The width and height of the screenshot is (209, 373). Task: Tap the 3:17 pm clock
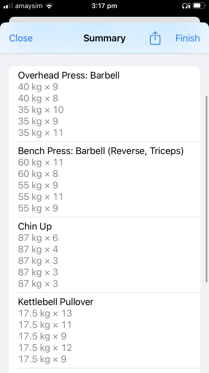coord(104,6)
